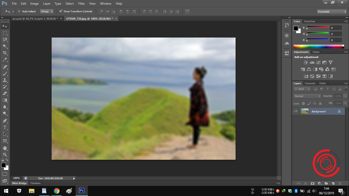Open the Auto-Select Group dropdown
The image size is (349, 196).
coord(46,11)
